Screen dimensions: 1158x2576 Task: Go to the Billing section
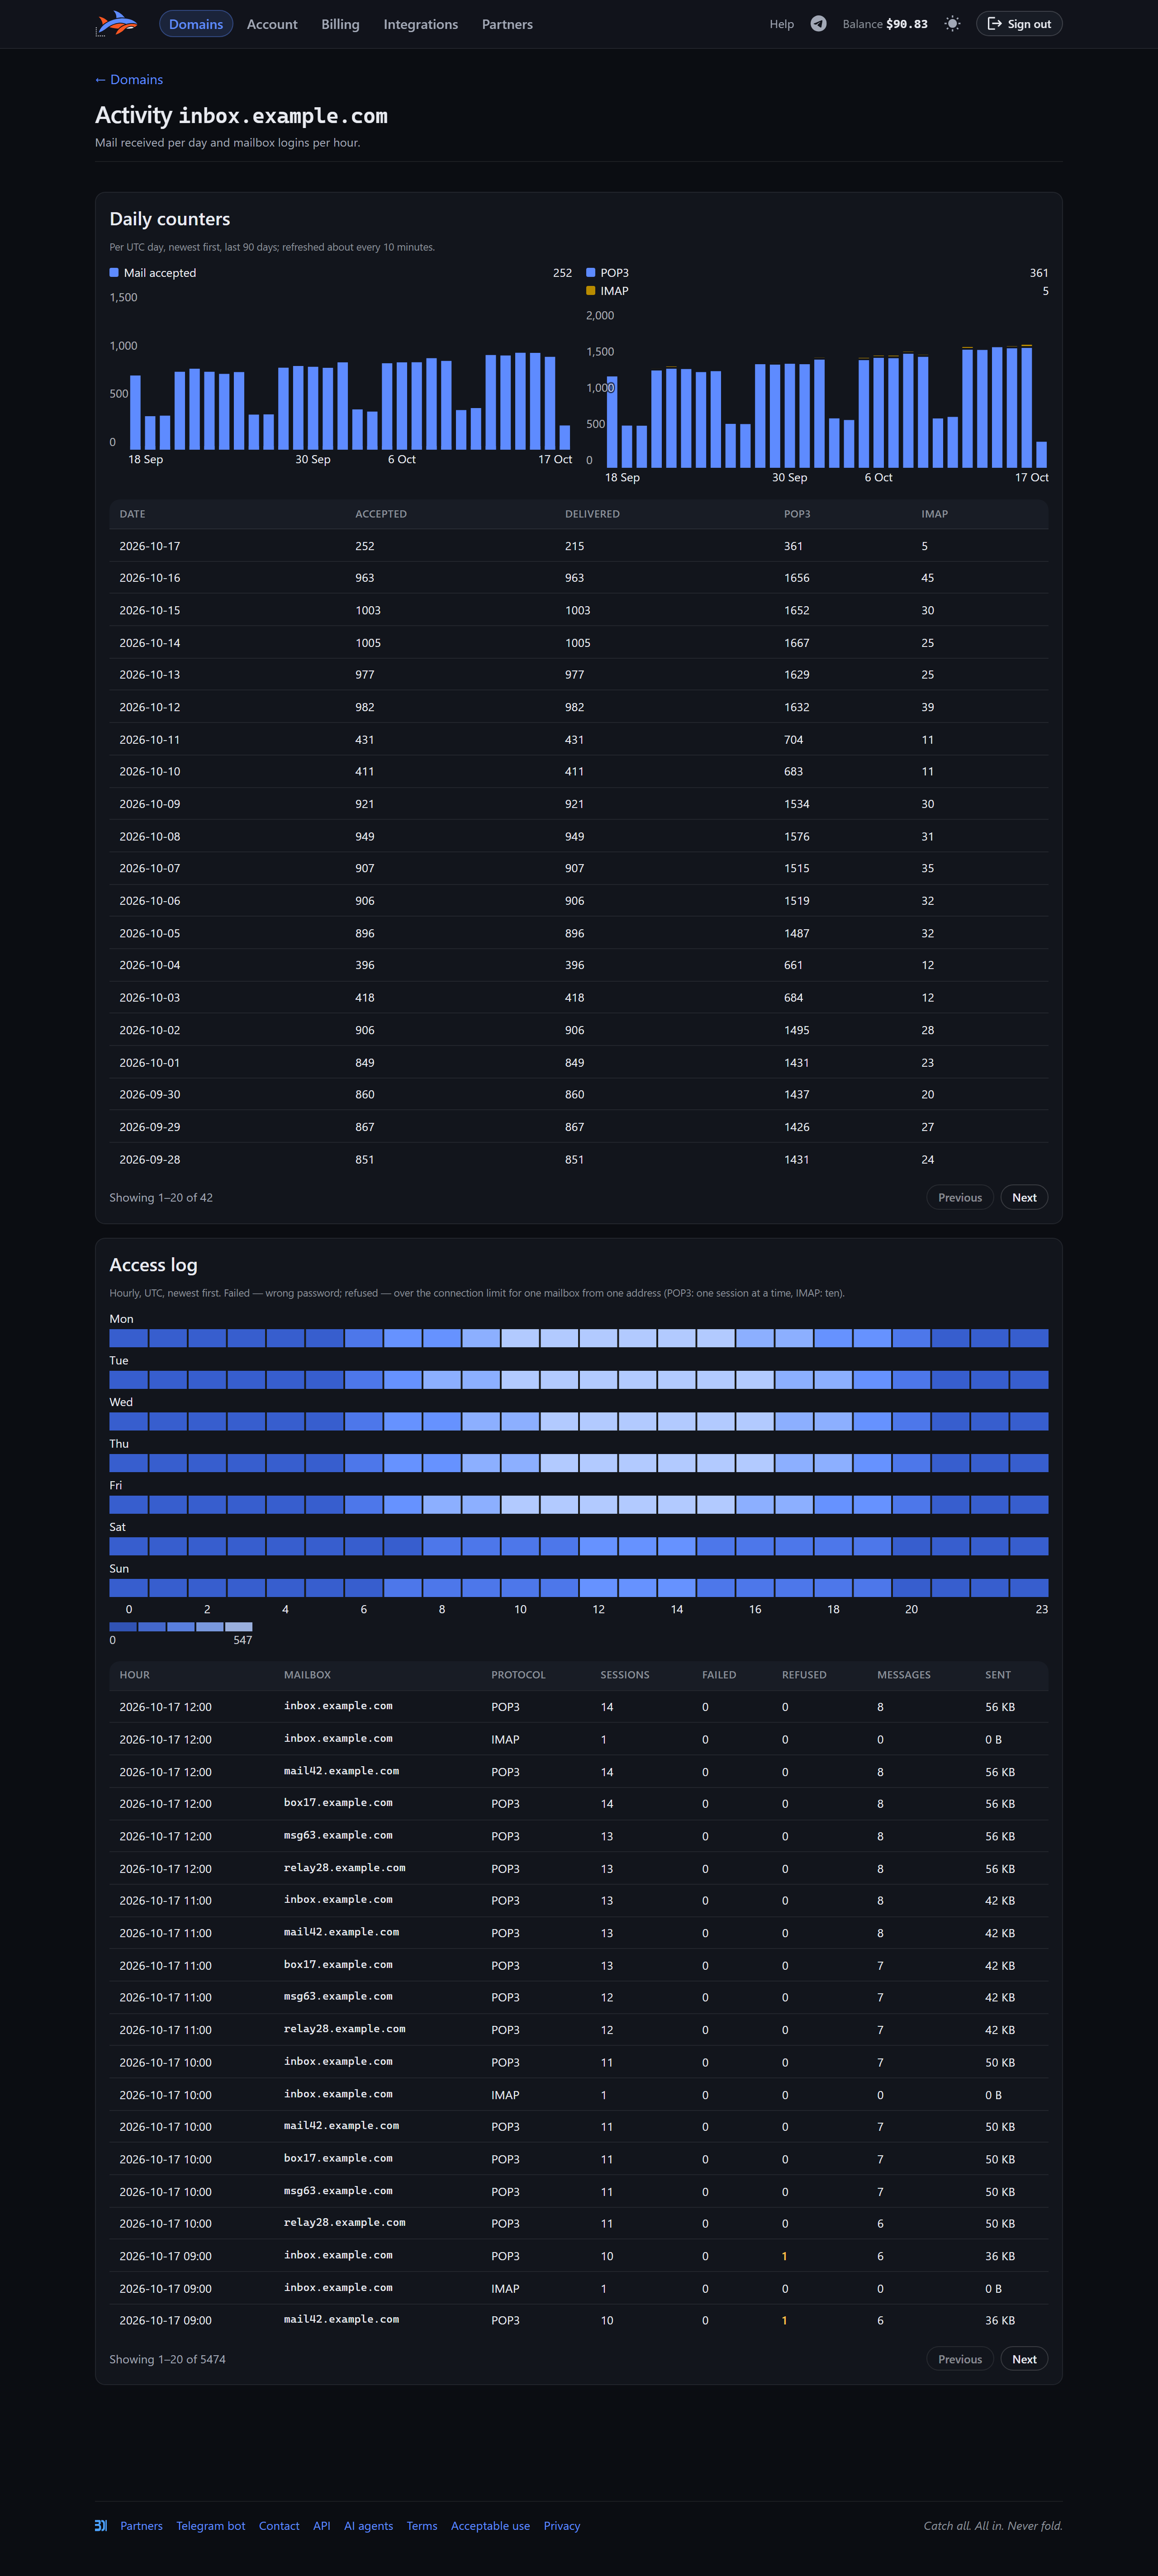[x=340, y=24]
